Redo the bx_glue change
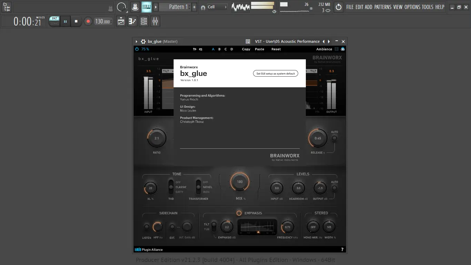The width and height of the screenshot is (471, 265). [201, 49]
